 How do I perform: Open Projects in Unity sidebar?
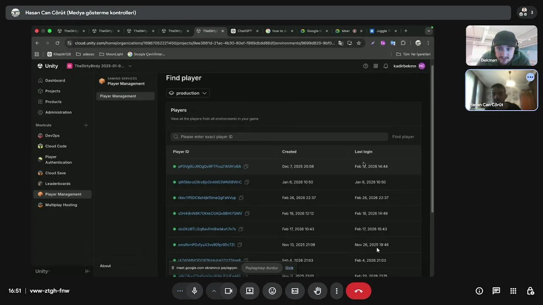pyautogui.click(x=53, y=91)
